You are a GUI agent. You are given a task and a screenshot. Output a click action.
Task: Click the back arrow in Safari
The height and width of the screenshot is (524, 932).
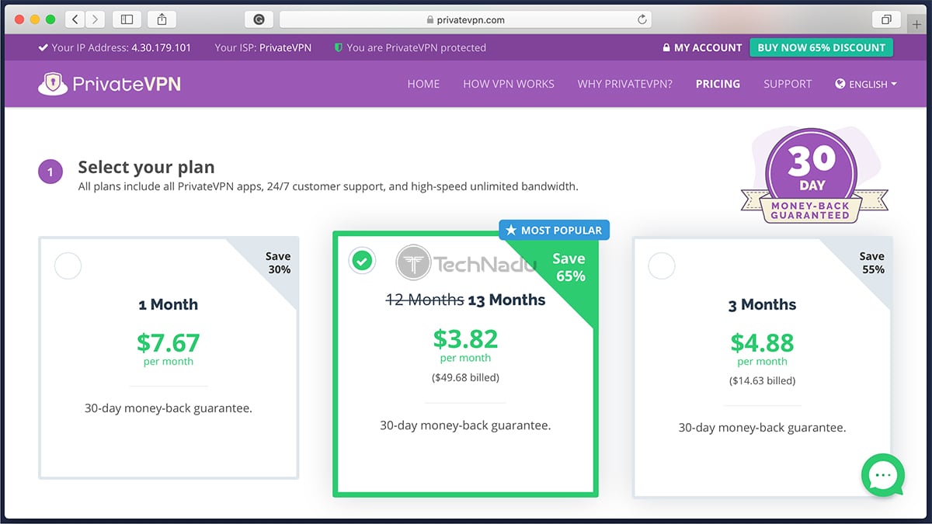click(x=74, y=19)
